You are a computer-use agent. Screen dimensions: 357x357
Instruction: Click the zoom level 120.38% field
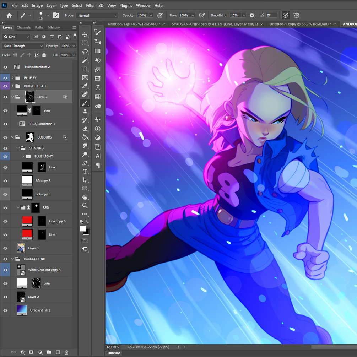point(113,347)
